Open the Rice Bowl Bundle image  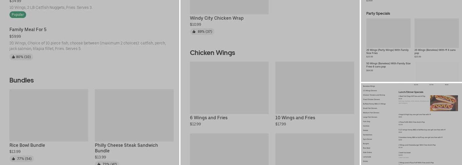49,115
